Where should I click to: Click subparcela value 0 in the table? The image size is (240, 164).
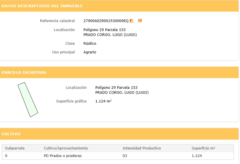click(x=6, y=156)
